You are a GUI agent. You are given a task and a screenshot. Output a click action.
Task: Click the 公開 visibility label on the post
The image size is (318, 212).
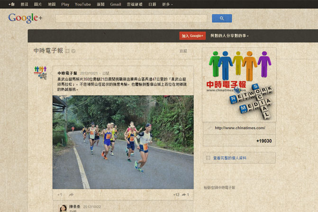(x=106, y=73)
